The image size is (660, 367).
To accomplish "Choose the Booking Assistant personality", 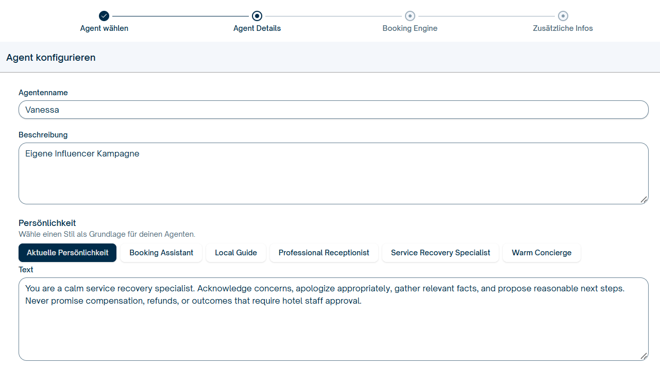I will pos(161,253).
